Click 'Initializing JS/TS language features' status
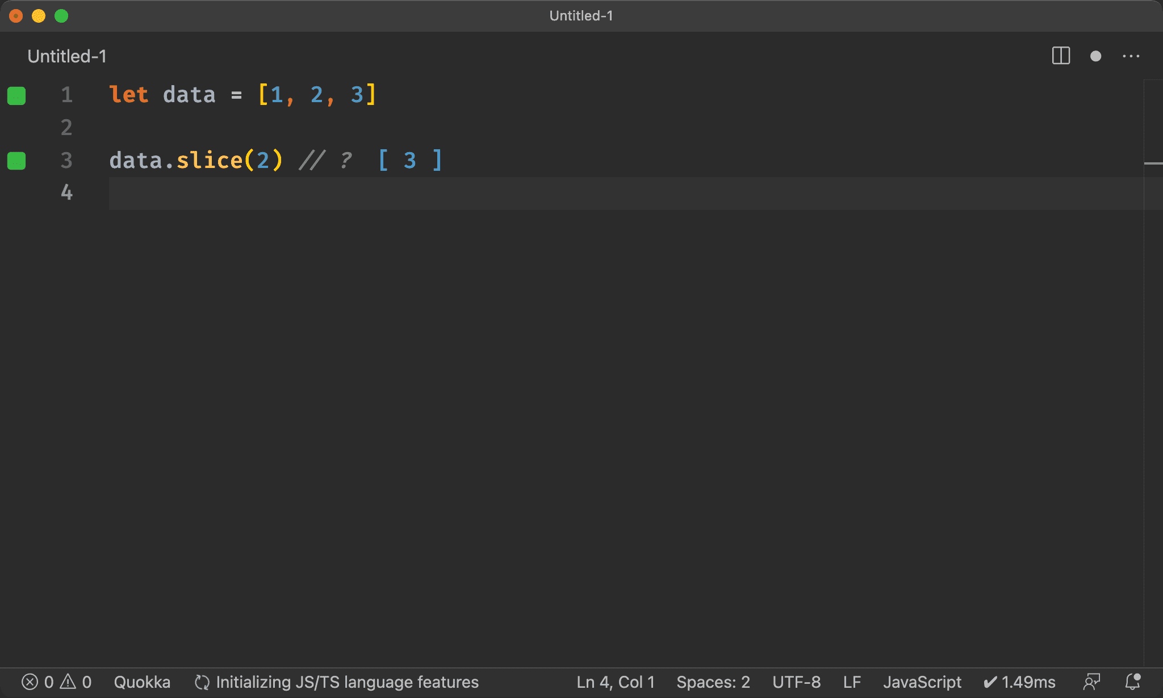The height and width of the screenshot is (698, 1163). tap(348, 682)
